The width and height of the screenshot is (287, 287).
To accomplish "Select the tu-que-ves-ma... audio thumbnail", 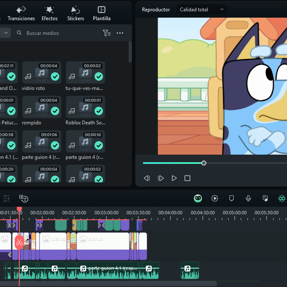I will 85,72.
